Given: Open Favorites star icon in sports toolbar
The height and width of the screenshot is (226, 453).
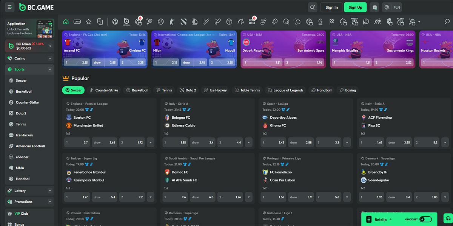Looking at the screenshot, I should (x=88, y=22).
